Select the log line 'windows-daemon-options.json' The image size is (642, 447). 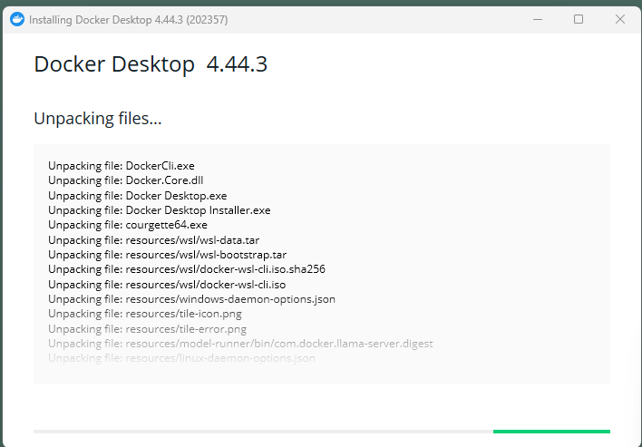click(x=191, y=299)
